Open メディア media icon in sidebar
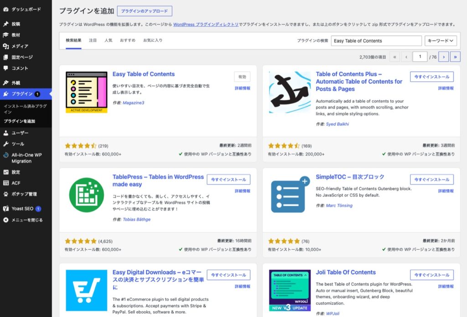This screenshot has height=317, width=467. (5, 46)
